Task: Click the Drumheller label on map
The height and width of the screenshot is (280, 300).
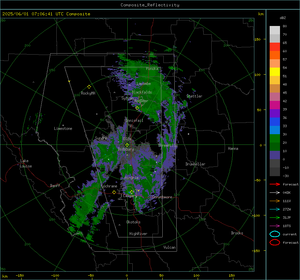Action: [x=195, y=164]
